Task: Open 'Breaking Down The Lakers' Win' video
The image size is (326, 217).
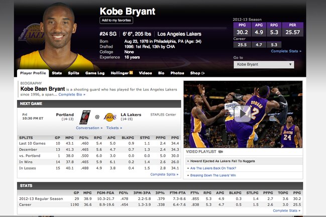Action: click(213, 175)
